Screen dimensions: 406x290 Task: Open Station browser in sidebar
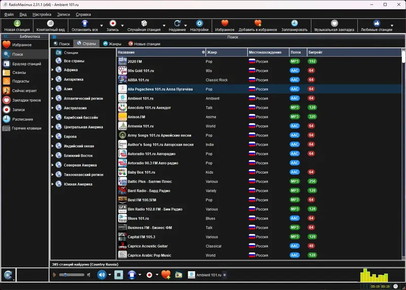click(x=24, y=64)
